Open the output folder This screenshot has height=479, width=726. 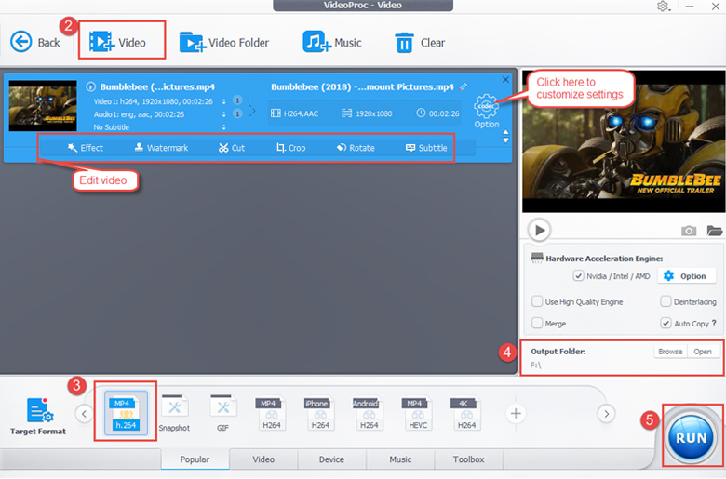click(x=703, y=352)
